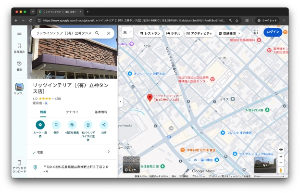Bookmark the page with the star icon
The height and width of the screenshot is (193, 300).
click(237, 21)
